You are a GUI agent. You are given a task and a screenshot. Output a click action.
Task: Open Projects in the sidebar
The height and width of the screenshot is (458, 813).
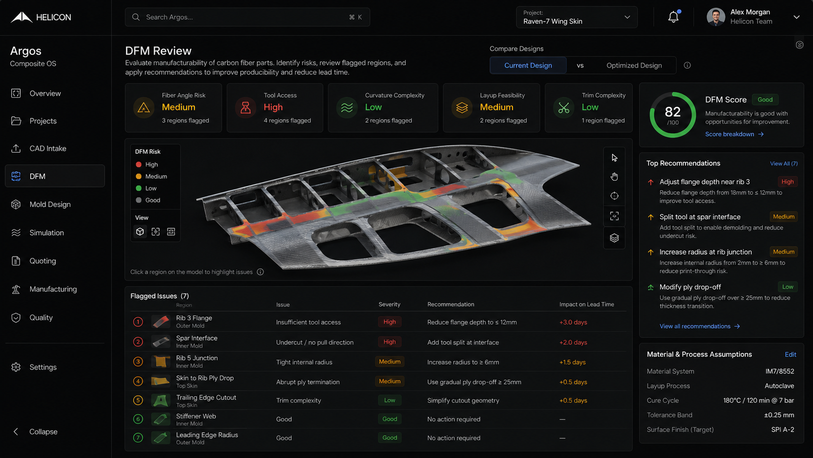(54, 121)
